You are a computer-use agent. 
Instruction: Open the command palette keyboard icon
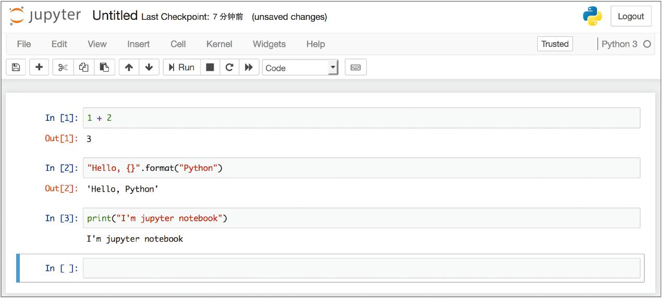355,67
